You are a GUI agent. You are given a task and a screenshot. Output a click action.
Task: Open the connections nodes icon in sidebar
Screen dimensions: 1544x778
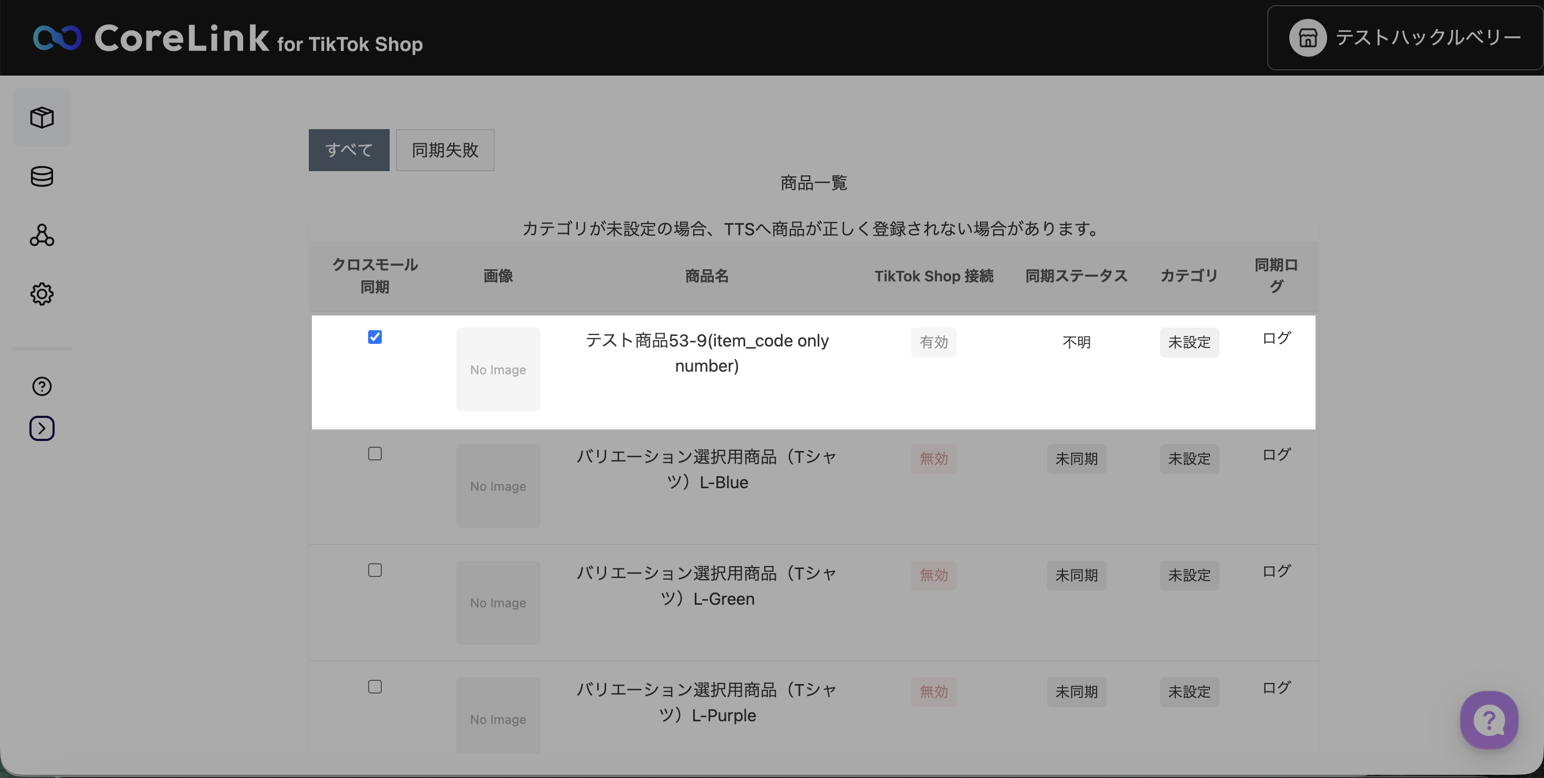click(x=42, y=235)
